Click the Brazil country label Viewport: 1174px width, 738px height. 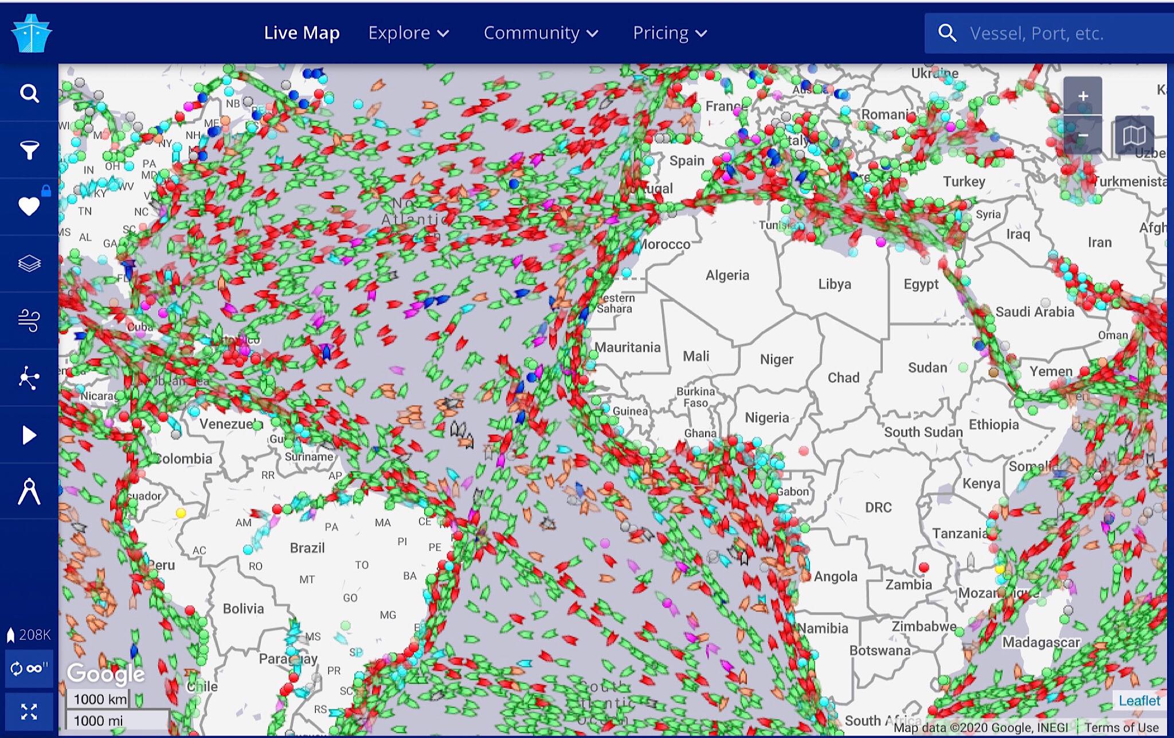pos(307,548)
